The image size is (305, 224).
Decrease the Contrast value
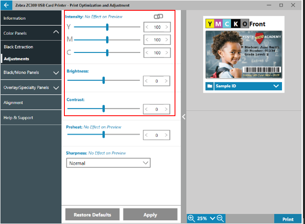pyautogui.click(x=146, y=109)
